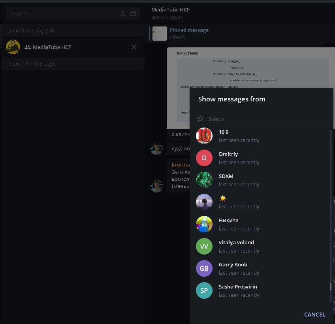Cancel the Show messages from dialog
Image resolution: width=335 pixels, height=324 pixels.
315,315
